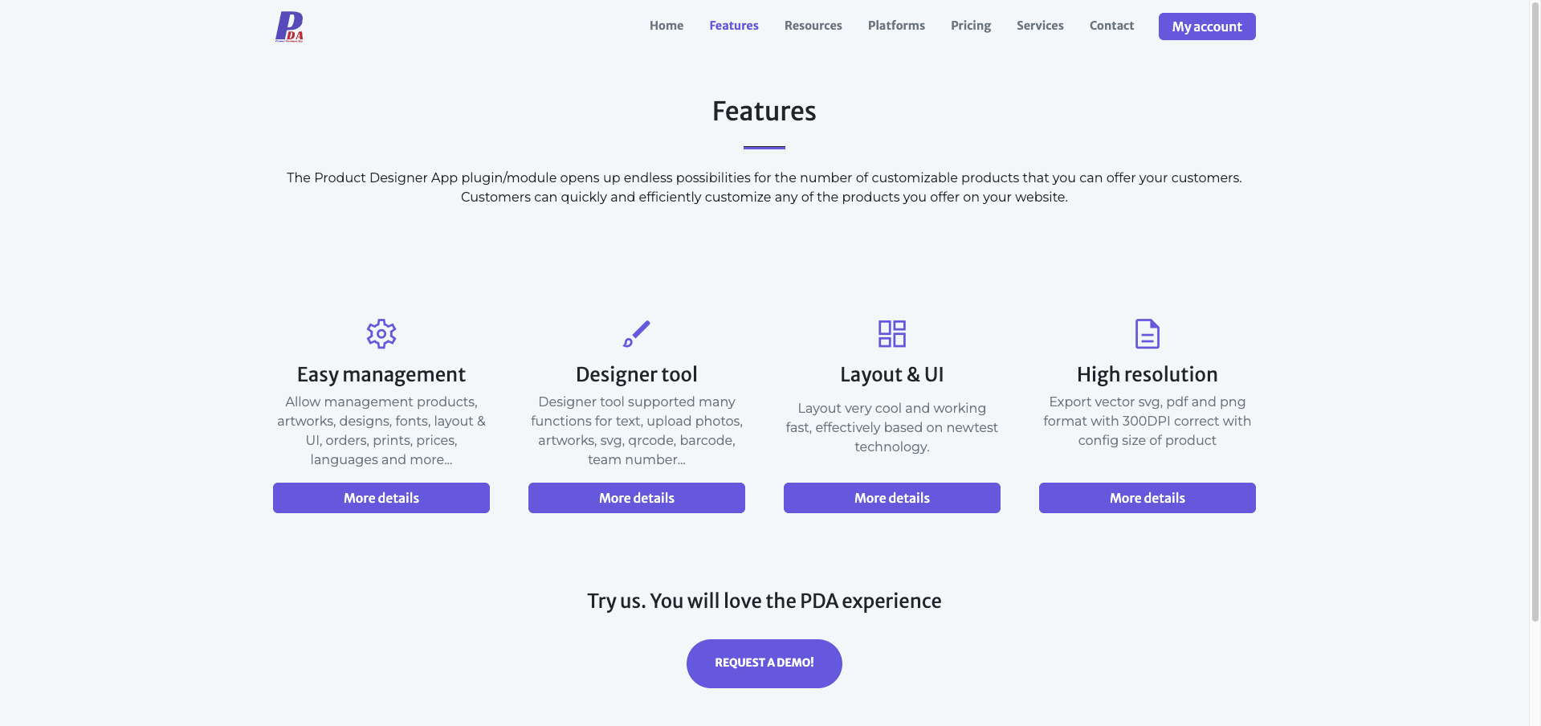This screenshot has height=726, width=1541.
Task: Switch to the Features navigation item
Action: click(x=733, y=25)
